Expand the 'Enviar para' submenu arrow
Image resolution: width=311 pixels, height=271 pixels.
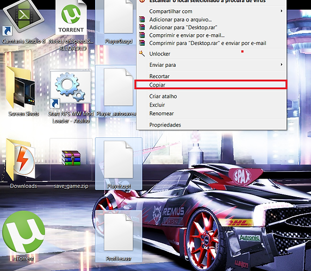[x=282, y=65]
